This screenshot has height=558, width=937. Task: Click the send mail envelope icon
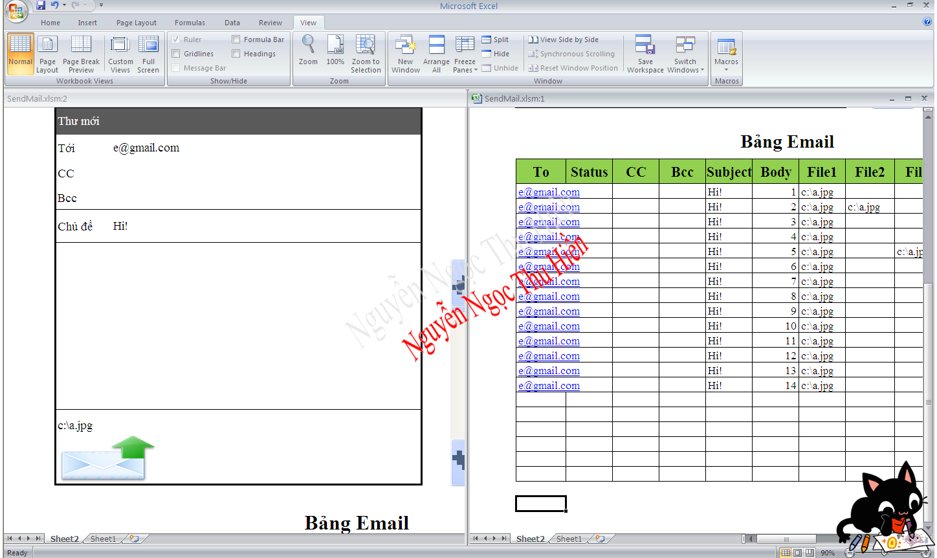107,458
